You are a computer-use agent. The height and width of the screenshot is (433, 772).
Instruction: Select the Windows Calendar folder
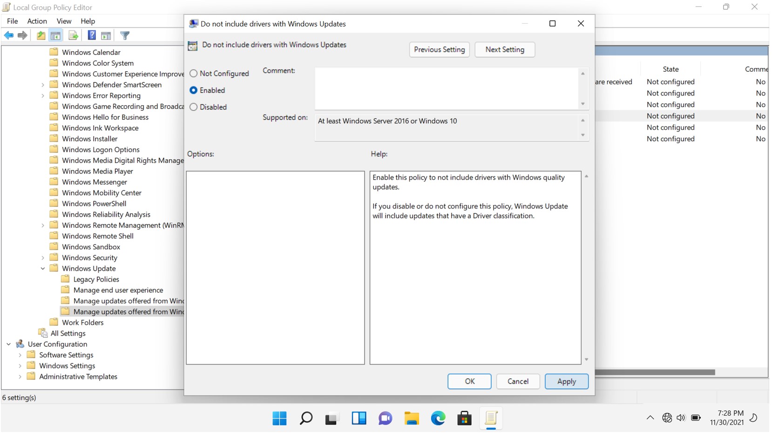click(x=91, y=52)
